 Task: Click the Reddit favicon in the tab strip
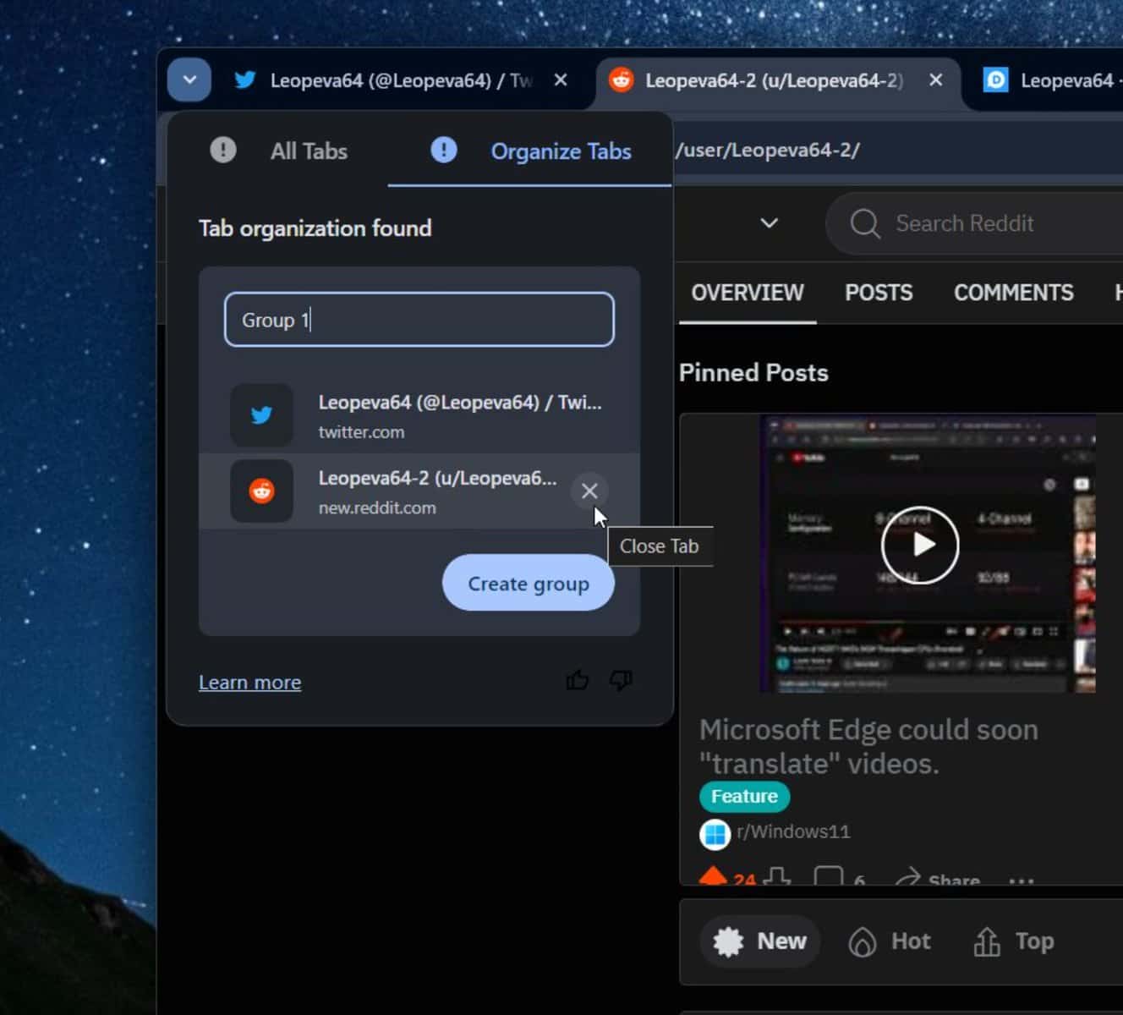[x=622, y=80]
